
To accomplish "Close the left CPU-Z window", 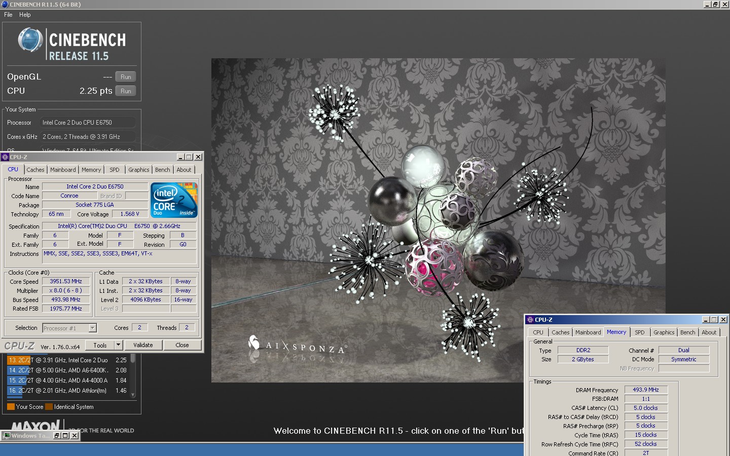I will pos(198,157).
